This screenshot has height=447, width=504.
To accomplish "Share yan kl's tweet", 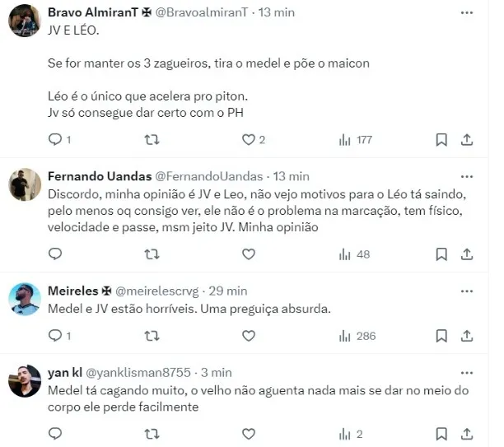I will pos(466,434).
